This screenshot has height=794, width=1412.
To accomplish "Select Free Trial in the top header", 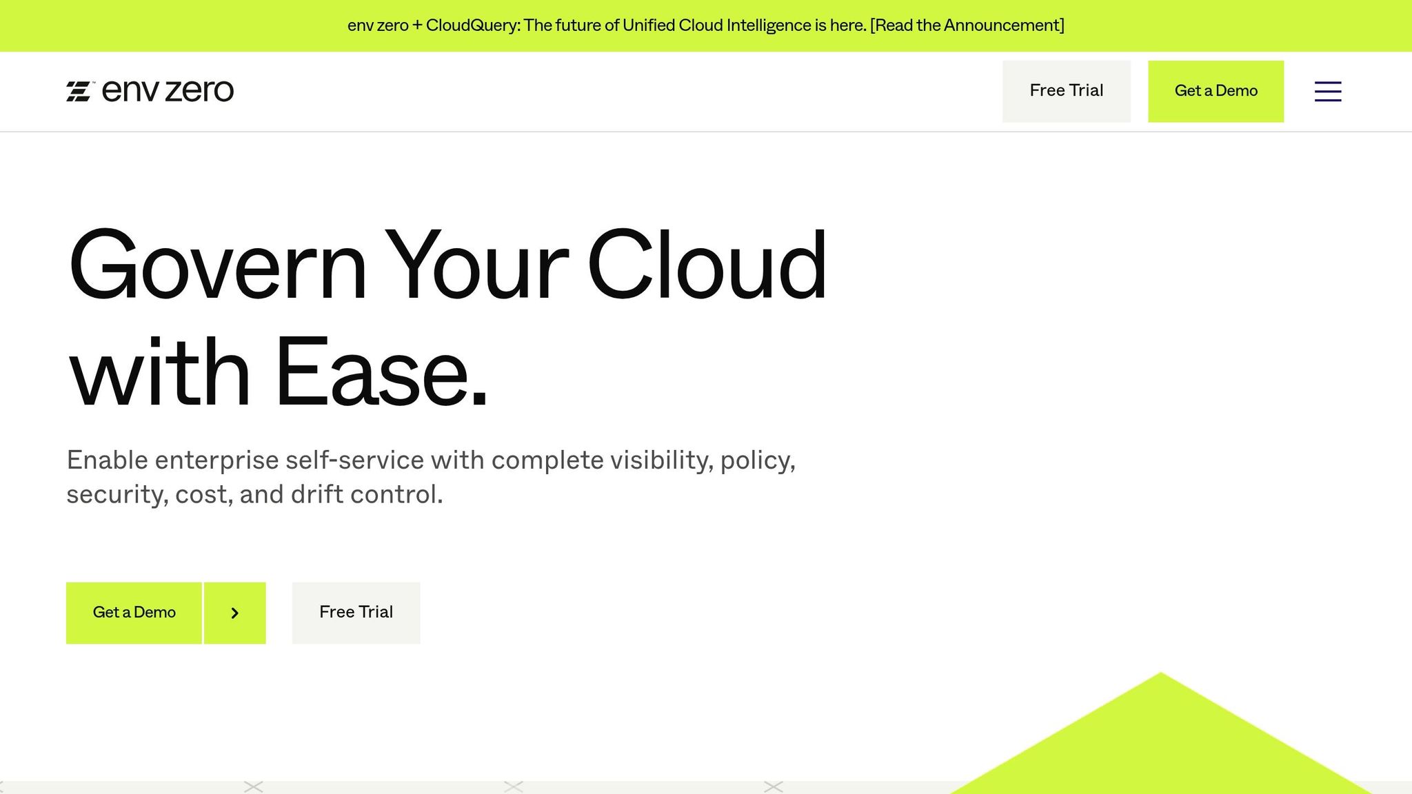I will pyautogui.click(x=1067, y=91).
